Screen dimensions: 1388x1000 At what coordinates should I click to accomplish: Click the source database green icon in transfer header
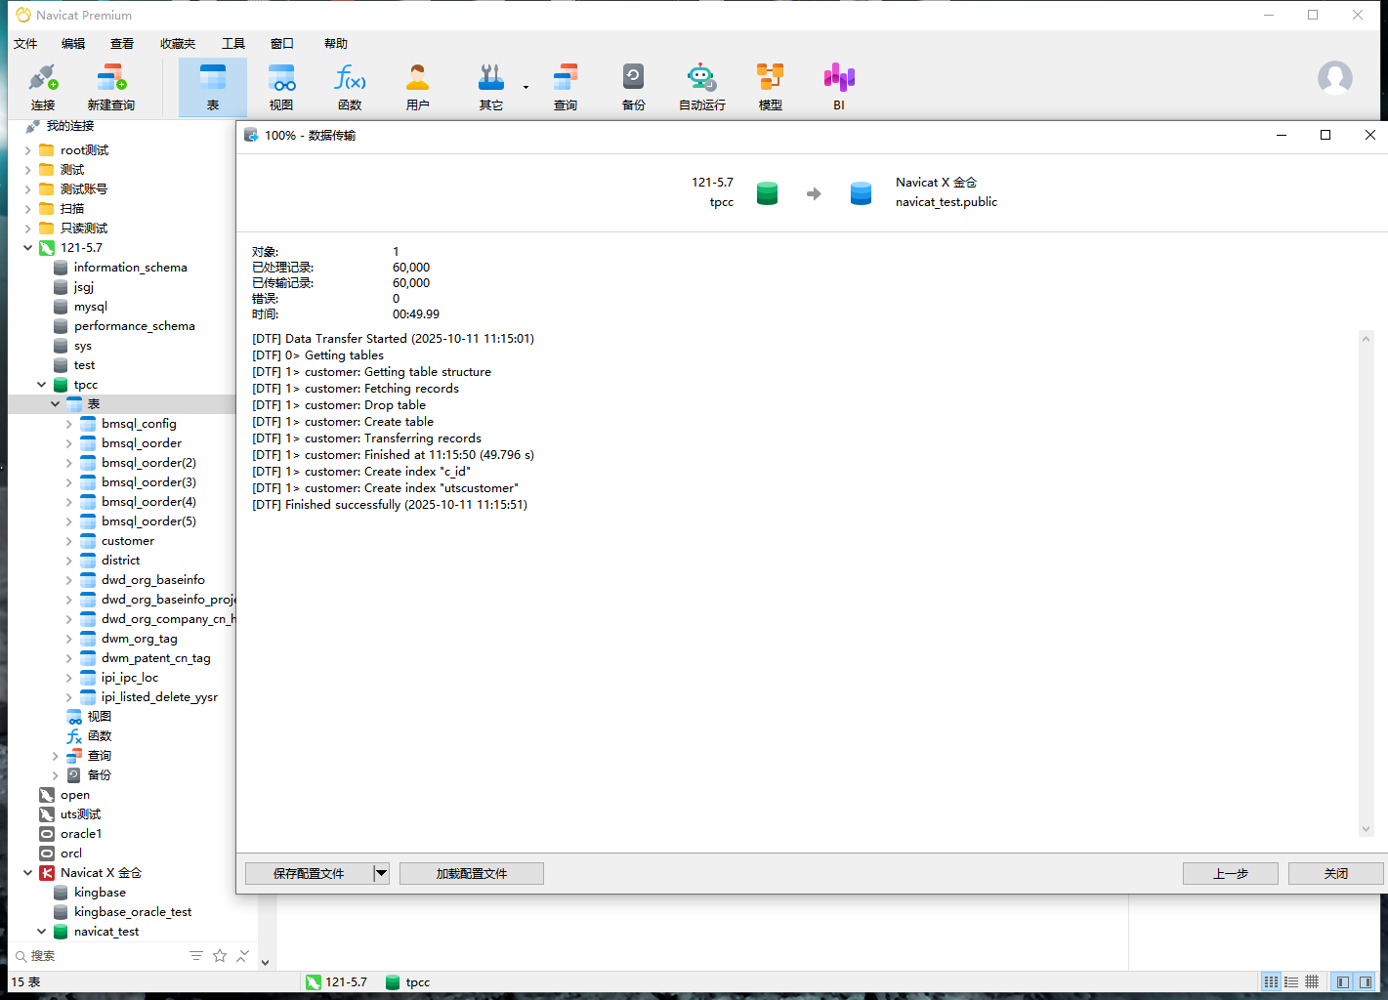[x=768, y=193]
